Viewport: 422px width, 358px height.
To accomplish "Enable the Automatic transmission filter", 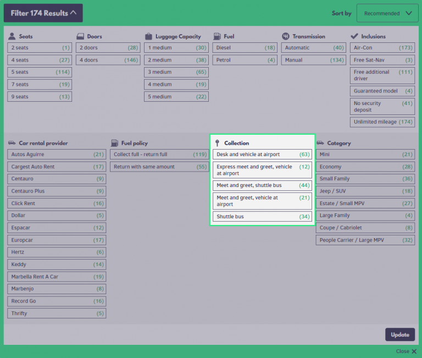I will click(314, 48).
